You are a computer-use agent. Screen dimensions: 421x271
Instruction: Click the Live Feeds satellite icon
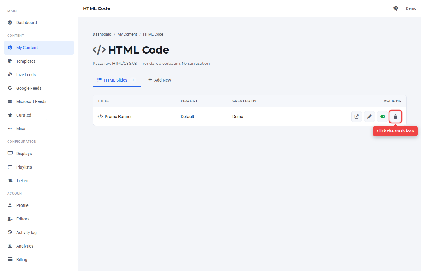tap(10, 75)
